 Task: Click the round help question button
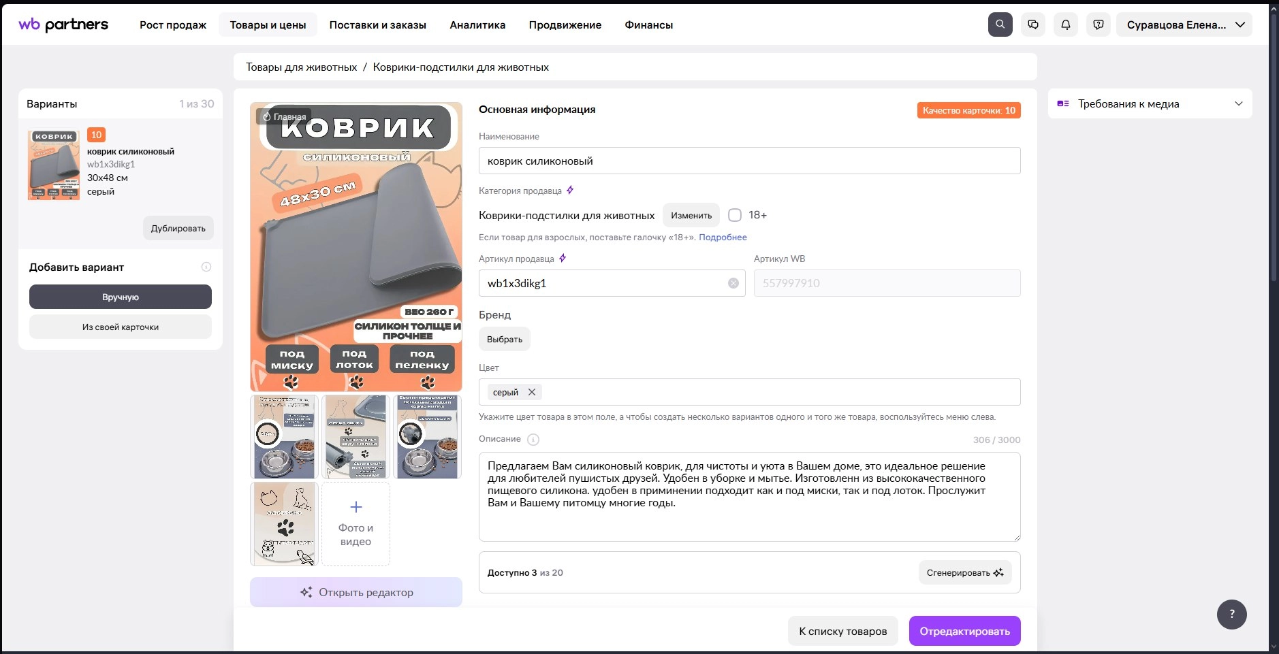click(x=1231, y=614)
